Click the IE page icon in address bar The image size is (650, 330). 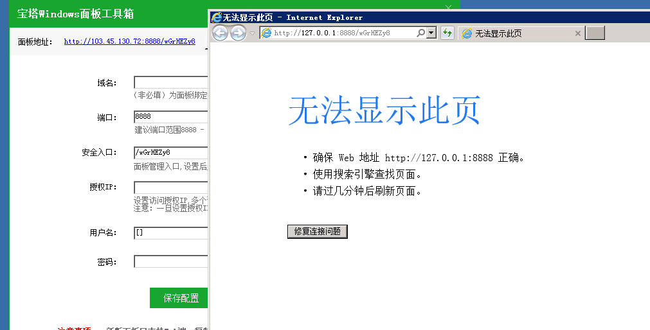pyautogui.click(x=267, y=33)
